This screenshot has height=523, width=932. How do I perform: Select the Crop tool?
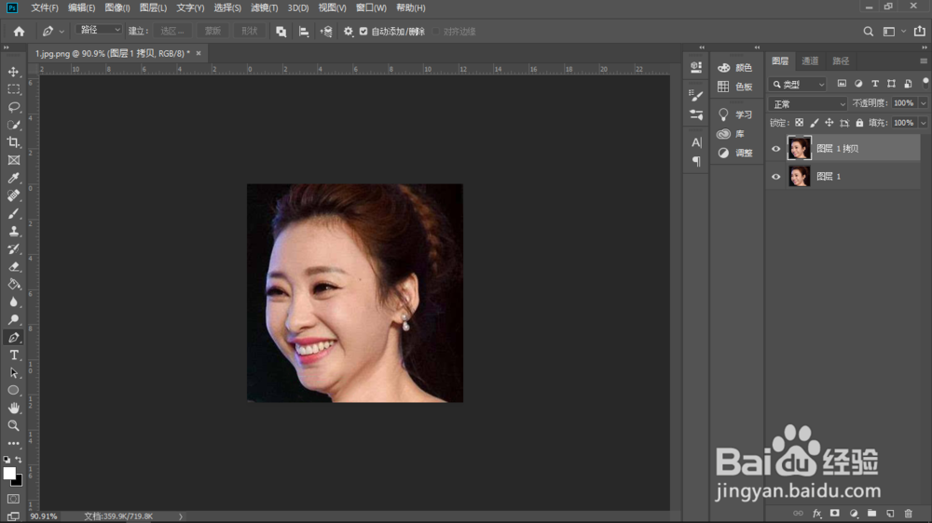(13, 142)
